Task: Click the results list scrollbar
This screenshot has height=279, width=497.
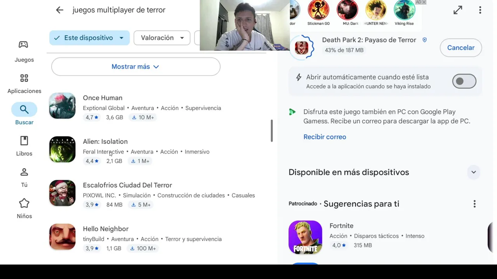Action: coord(272,131)
